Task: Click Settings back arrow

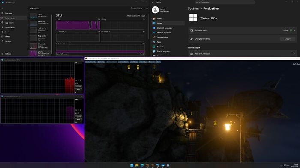Action: (153, 3)
